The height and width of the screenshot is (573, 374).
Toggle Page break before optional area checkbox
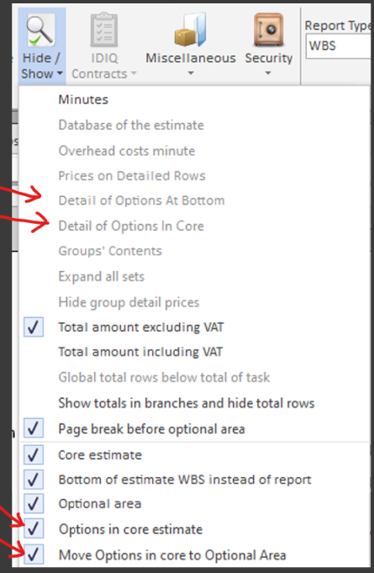(x=34, y=428)
